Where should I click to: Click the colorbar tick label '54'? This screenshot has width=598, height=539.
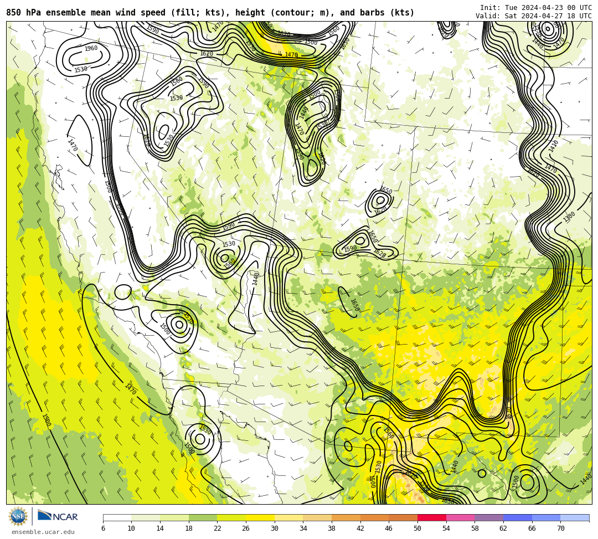point(446,528)
